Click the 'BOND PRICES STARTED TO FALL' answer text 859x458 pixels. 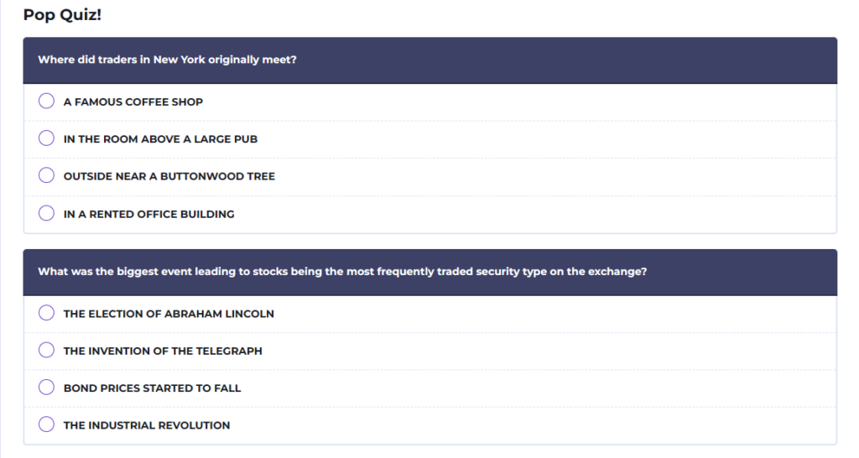153,388
